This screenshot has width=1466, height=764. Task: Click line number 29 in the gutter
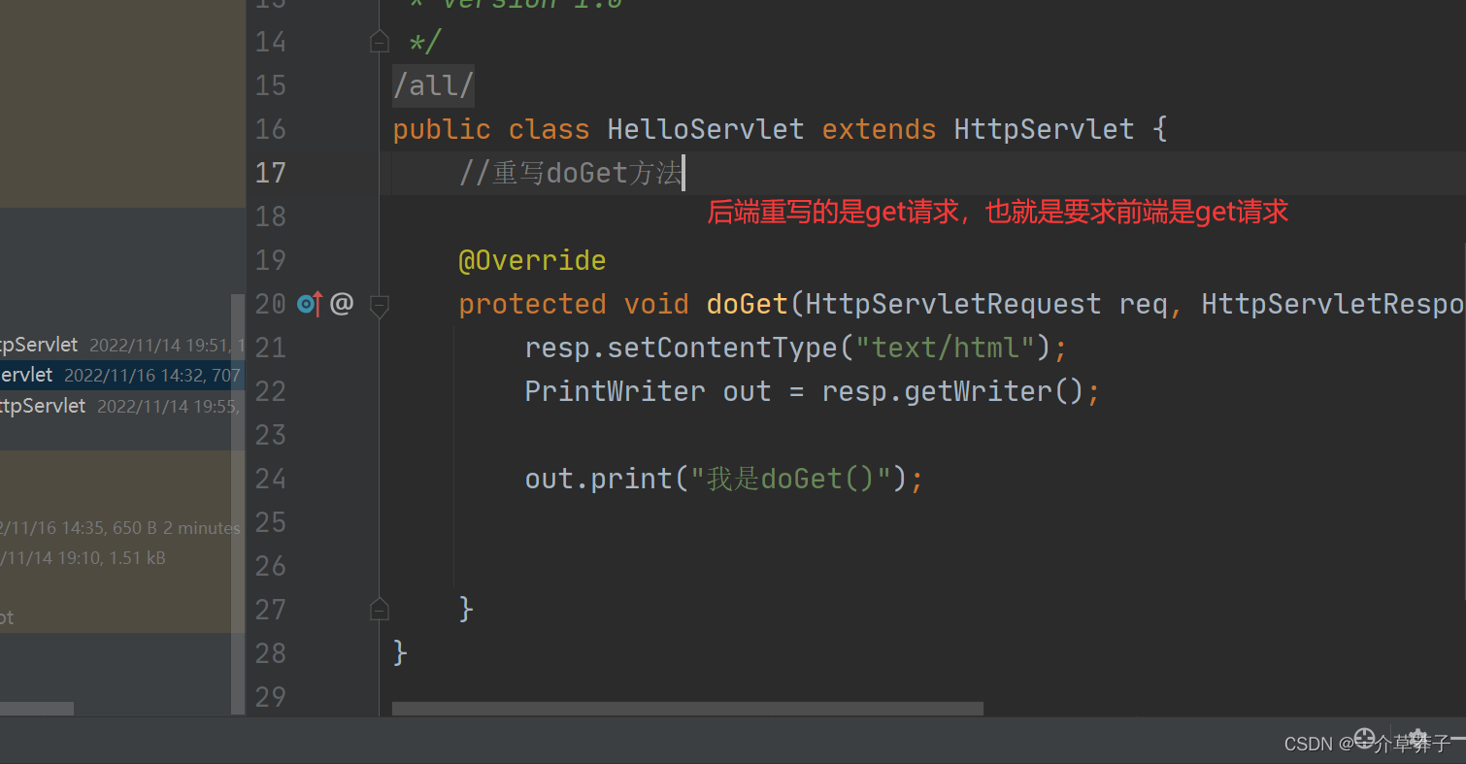pos(271,697)
